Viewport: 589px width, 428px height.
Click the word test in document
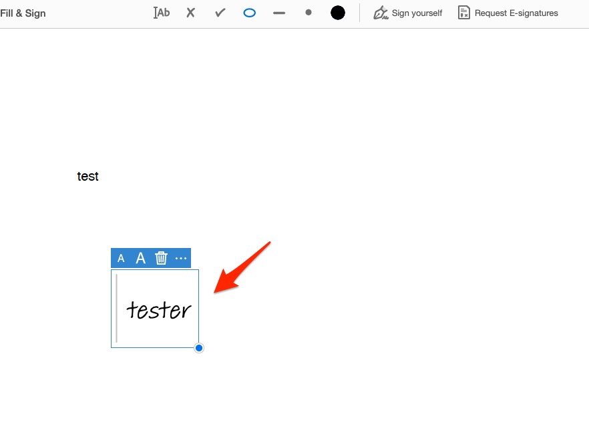tap(87, 177)
